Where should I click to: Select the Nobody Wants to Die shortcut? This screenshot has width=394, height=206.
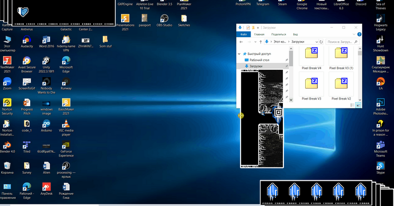point(46,82)
